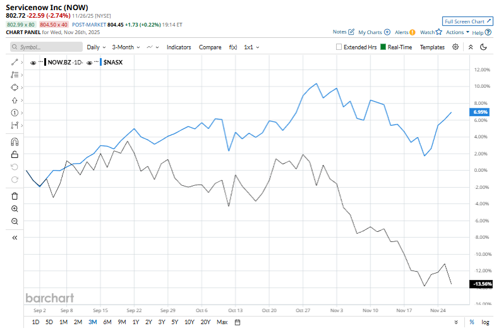
Task: Add NOW to Watch list
Action: tap(431, 32)
